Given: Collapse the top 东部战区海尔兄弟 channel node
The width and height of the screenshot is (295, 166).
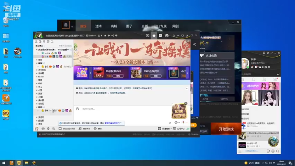Looking at the screenshot, I should [x=37, y=50].
